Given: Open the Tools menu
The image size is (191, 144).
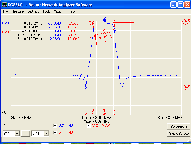Looking at the screenshot, I should 46,11.
